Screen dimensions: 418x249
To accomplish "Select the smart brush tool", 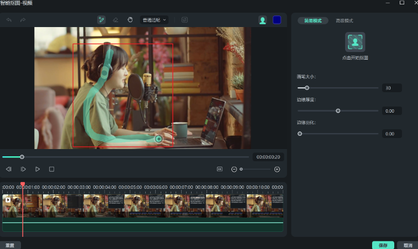I will [101, 20].
